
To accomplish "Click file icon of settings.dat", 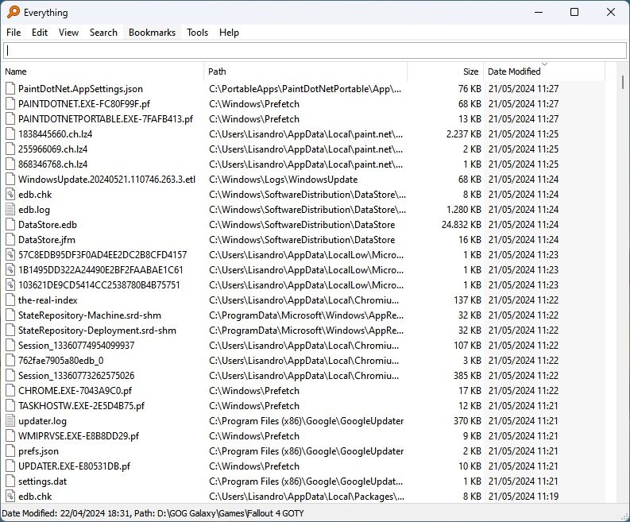I will coord(10,481).
